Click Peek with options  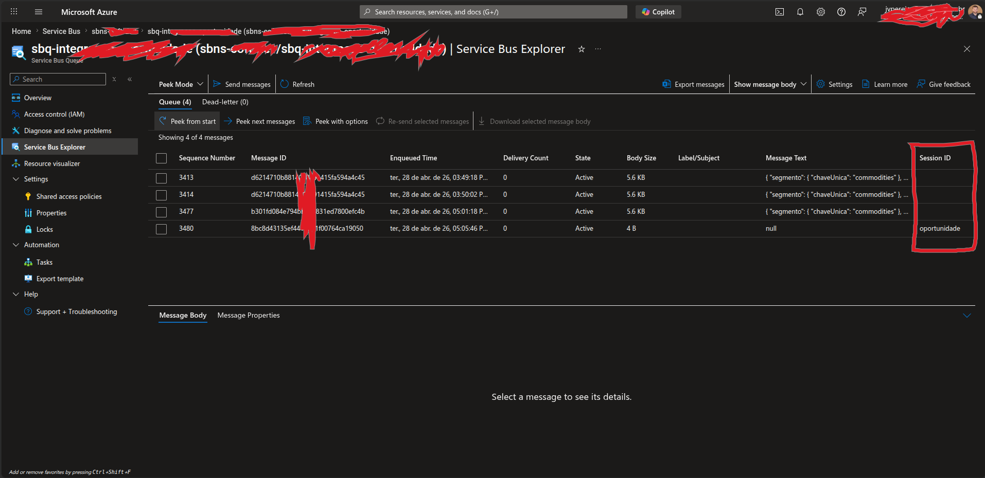(x=336, y=121)
